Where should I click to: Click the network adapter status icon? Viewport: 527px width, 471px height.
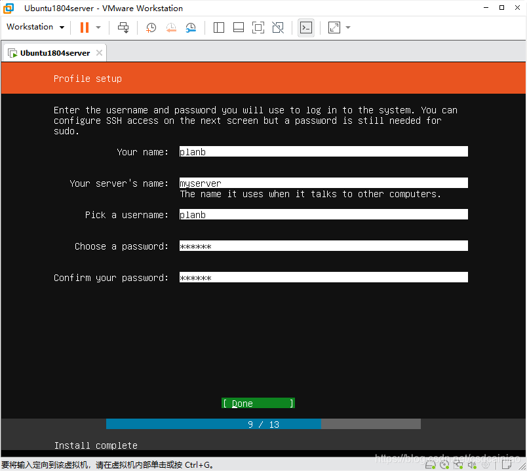(458, 465)
